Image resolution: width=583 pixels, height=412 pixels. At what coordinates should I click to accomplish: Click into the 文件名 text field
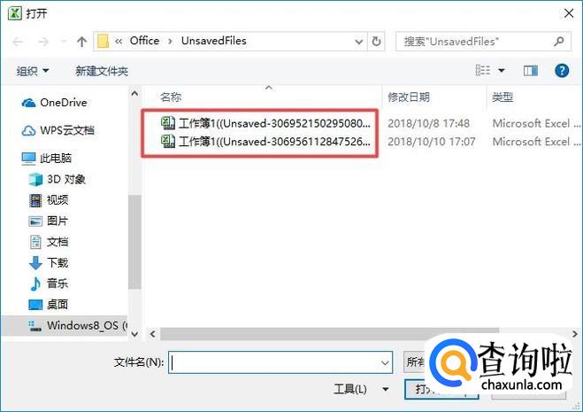point(274,362)
